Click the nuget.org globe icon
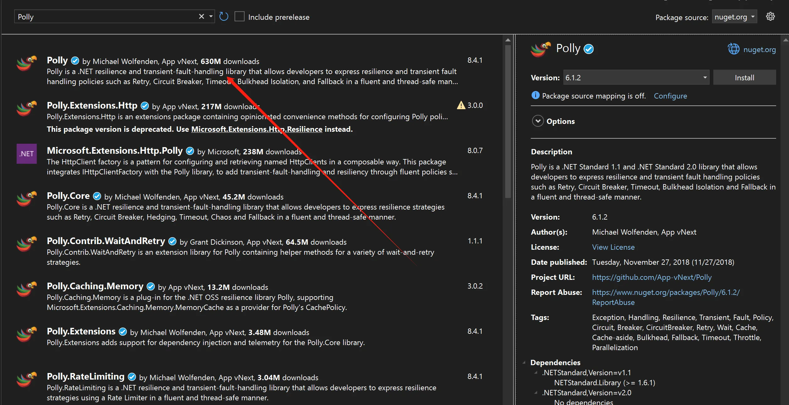789x405 pixels. 733,49
